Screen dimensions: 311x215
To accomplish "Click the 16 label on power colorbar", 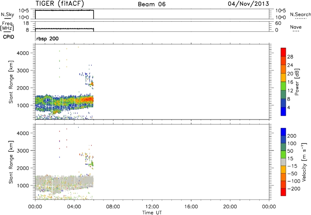I will click(290, 82).
